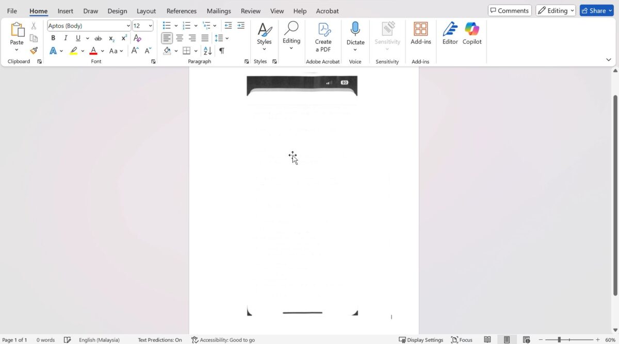Open Copilot from the ribbon
This screenshot has height=344, width=619.
tap(471, 33)
